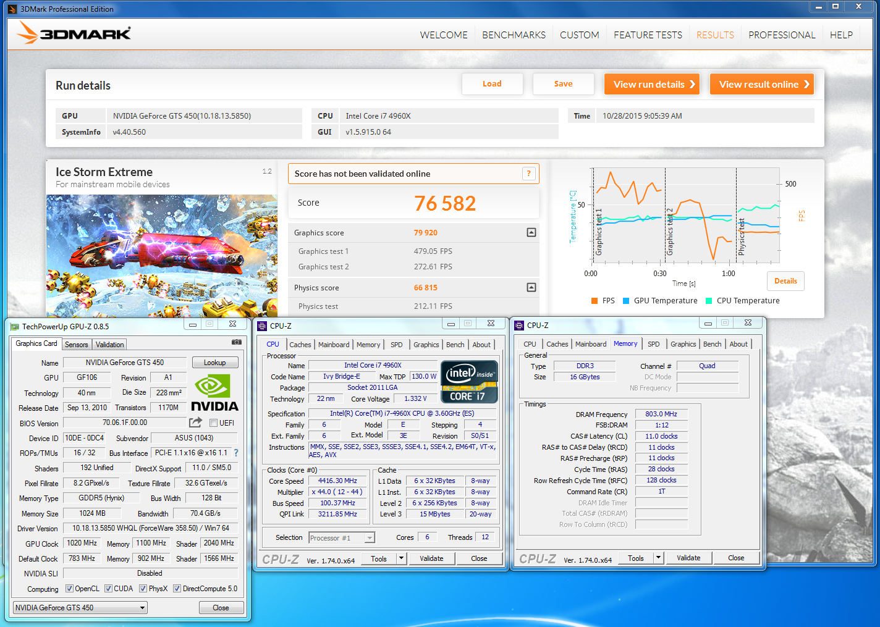
Task: Collapse the Graphics score section
Action: coord(531,232)
